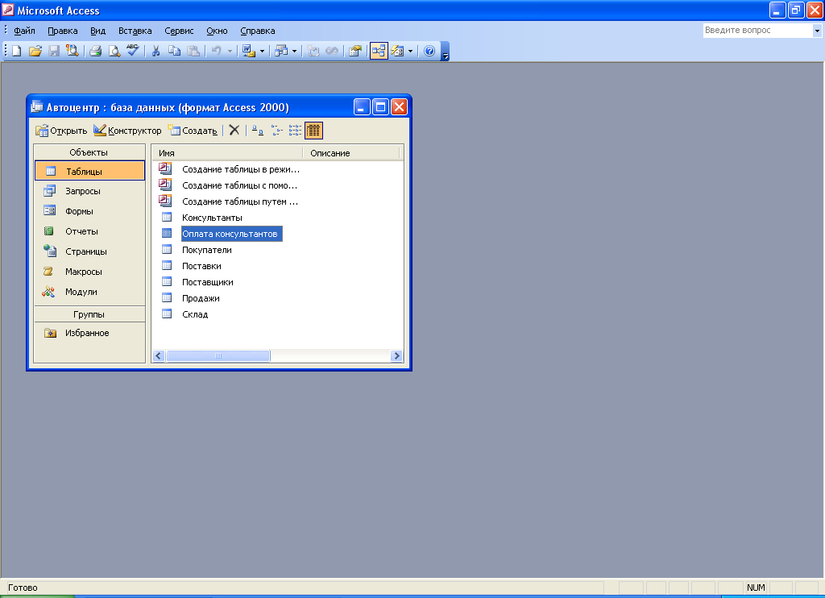Click the Save floppy disk icon
This screenshot has height=598, width=825.
(x=54, y=51)
